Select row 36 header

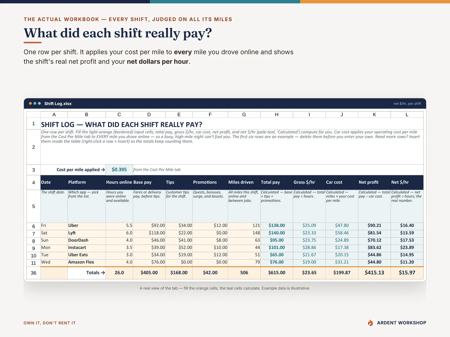33,273
